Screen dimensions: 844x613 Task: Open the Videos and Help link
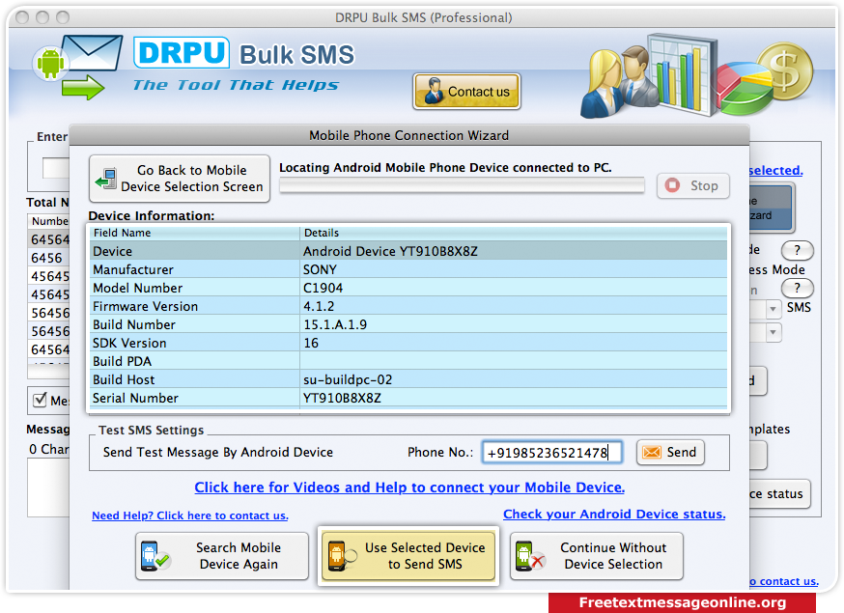(409, 488)
